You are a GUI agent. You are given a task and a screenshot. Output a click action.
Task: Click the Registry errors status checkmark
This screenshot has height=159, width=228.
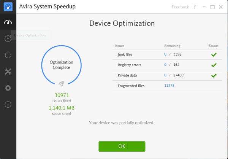[214, 65]
